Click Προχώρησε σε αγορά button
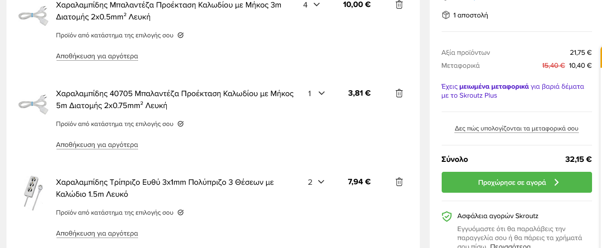Viewport: 602px width, 248px height. (516, 182)
